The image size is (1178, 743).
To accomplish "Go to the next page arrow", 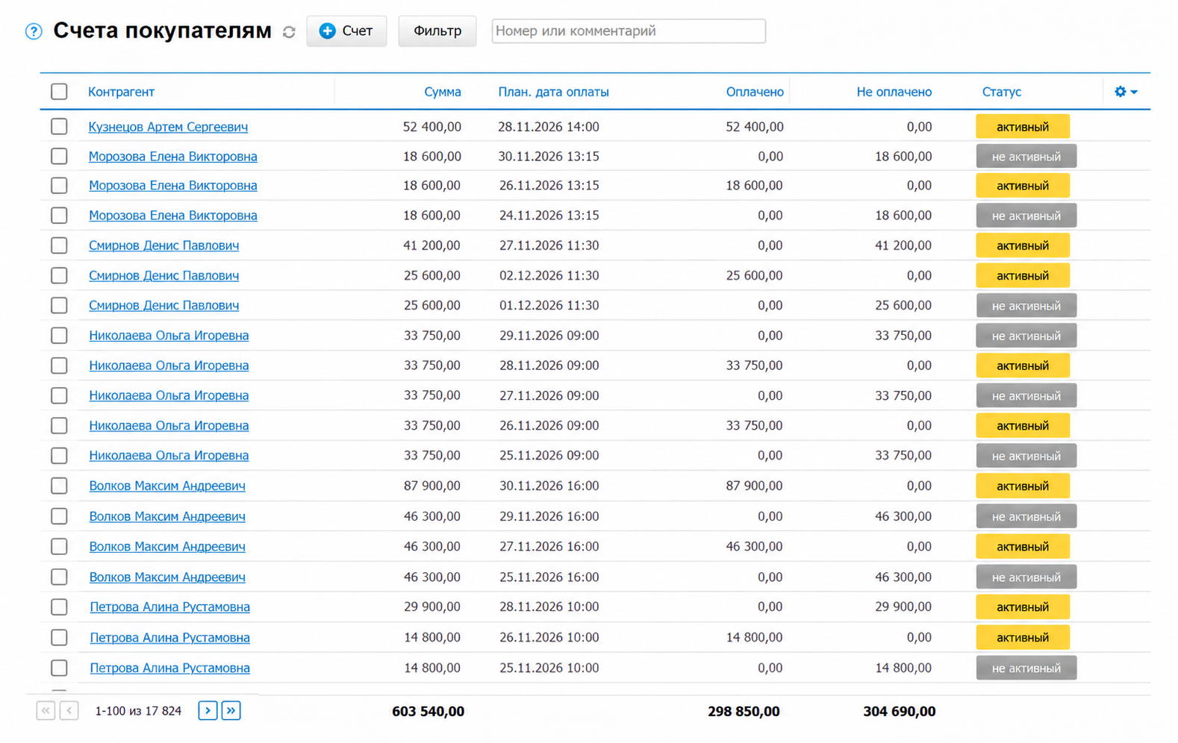I will click(208, 711).
